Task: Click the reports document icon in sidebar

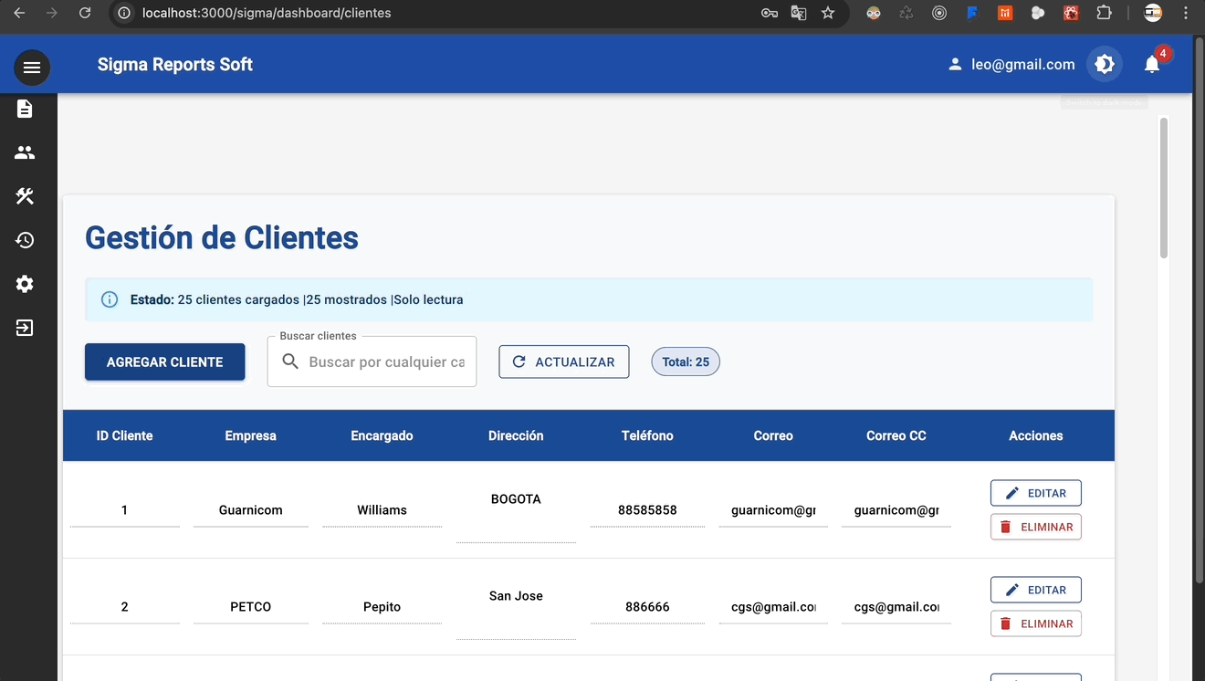Action: pyautogui.click(x=25, y=110)
